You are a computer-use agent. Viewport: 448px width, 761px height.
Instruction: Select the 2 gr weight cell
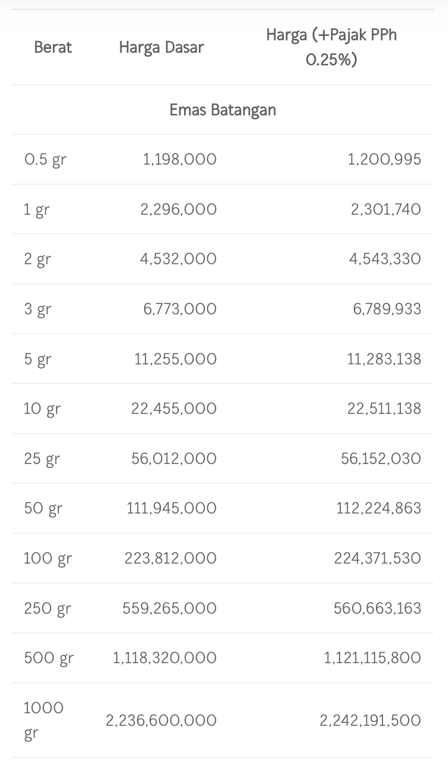[38, 259]
